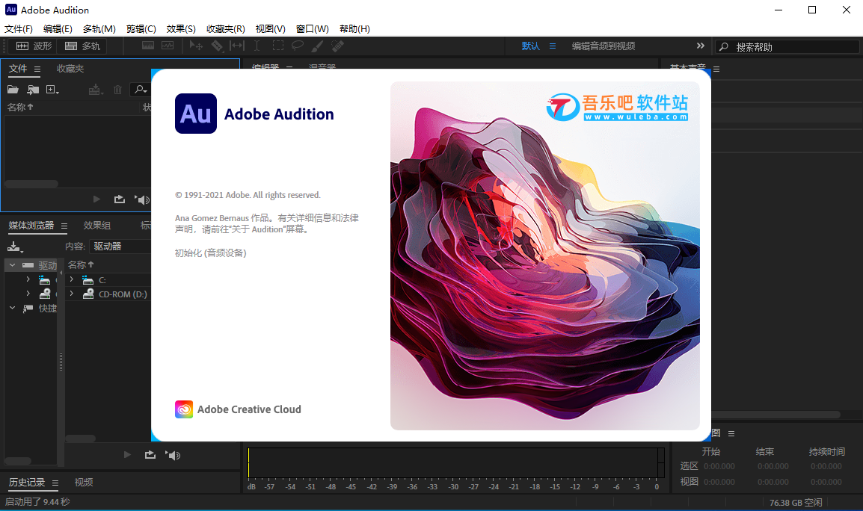Click the Open File folder icon

[x=13, y=89]
